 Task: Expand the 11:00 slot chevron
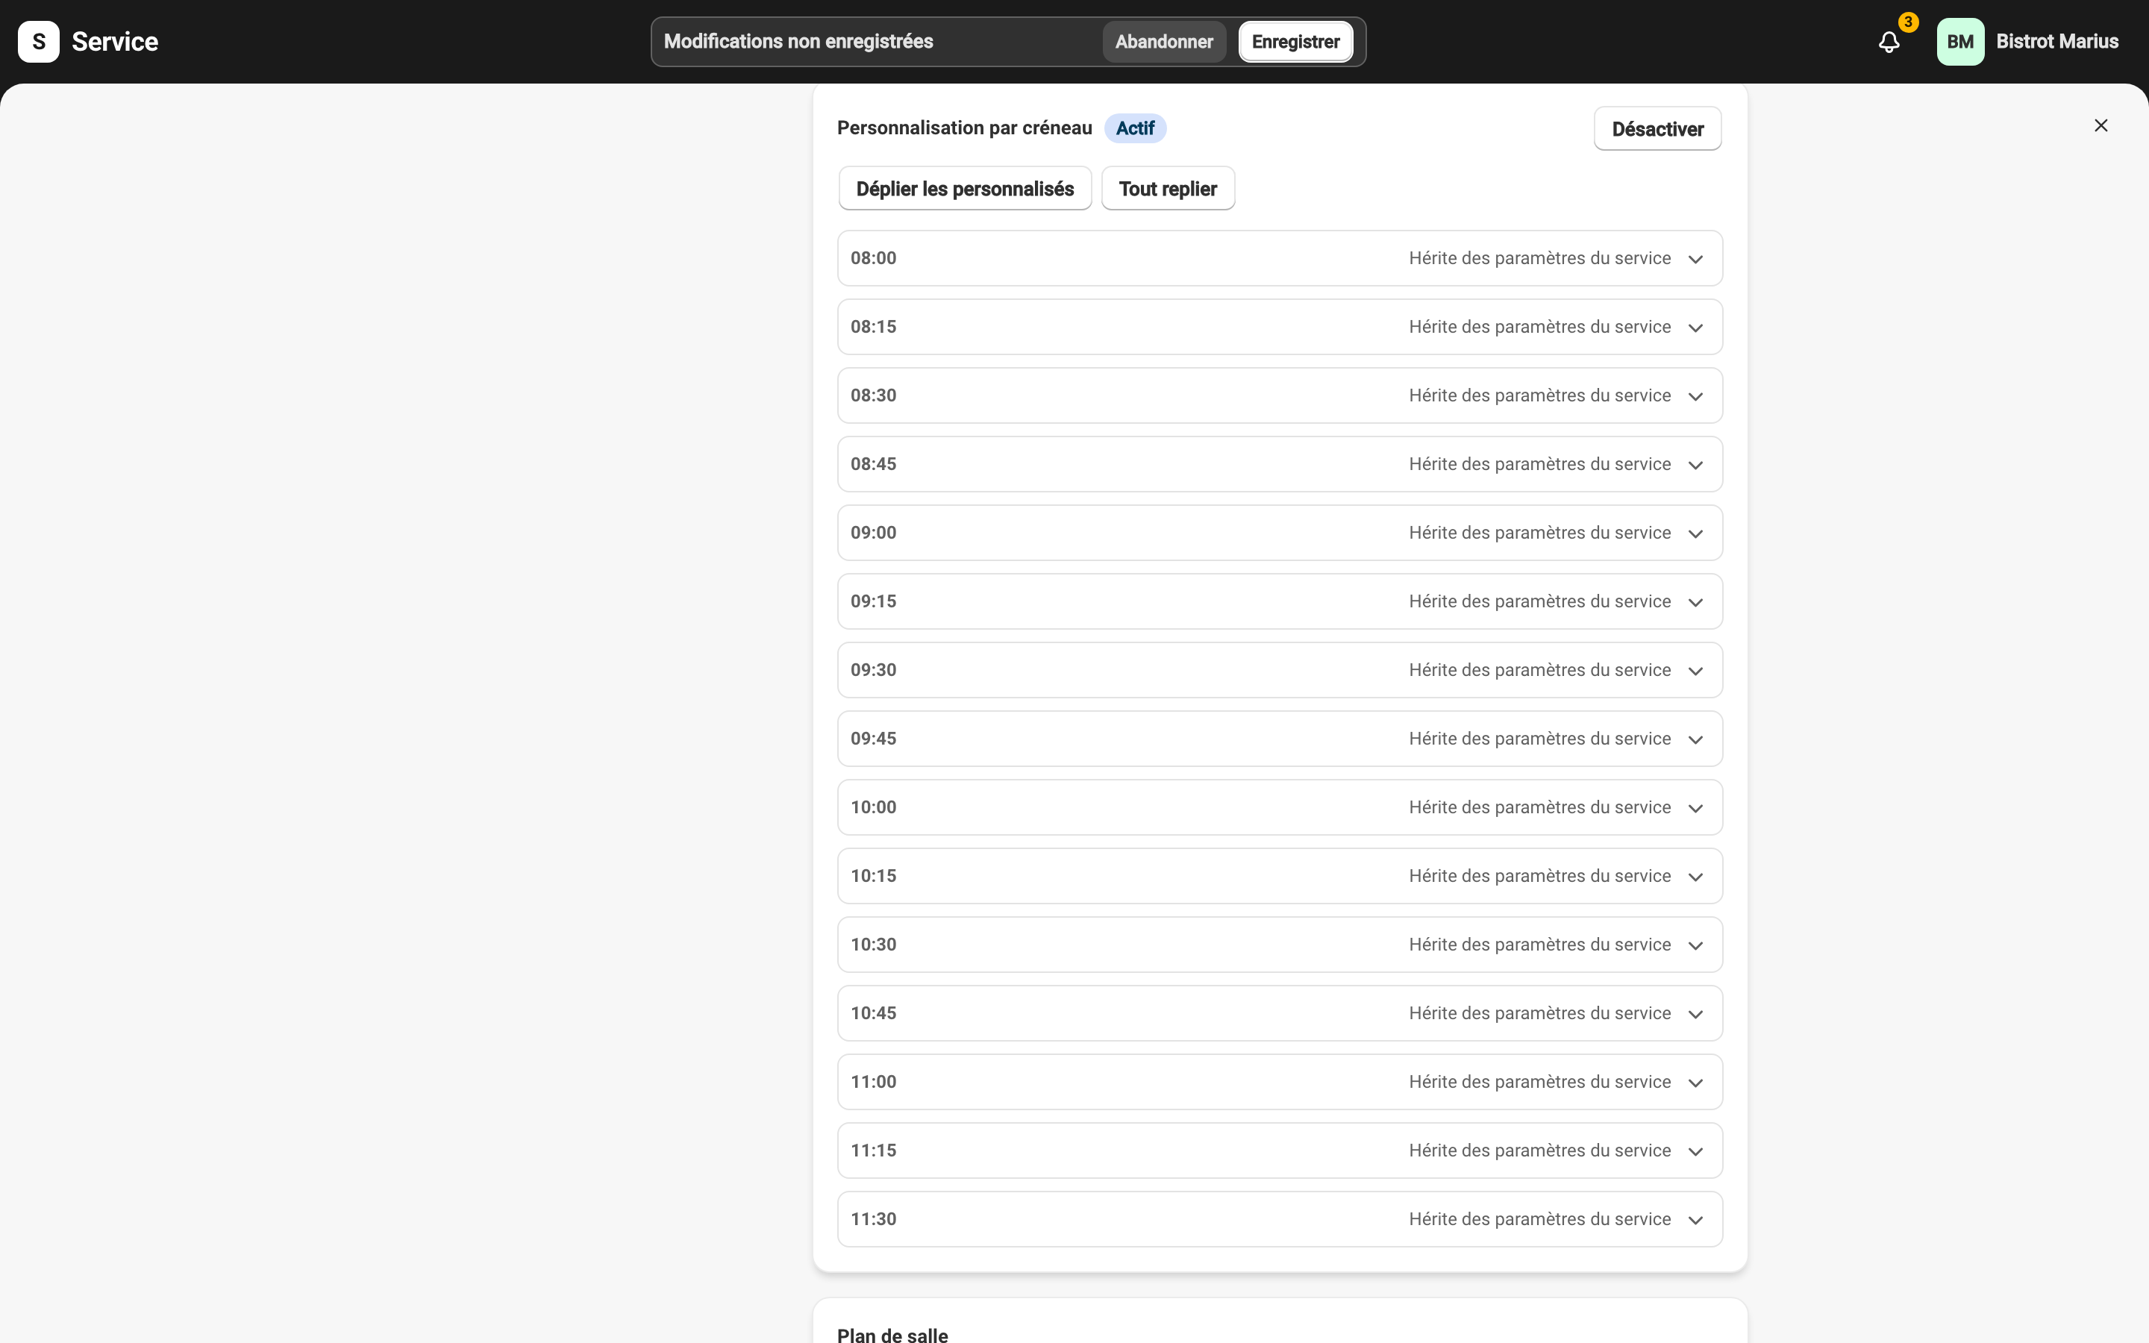point(1695,1083)
